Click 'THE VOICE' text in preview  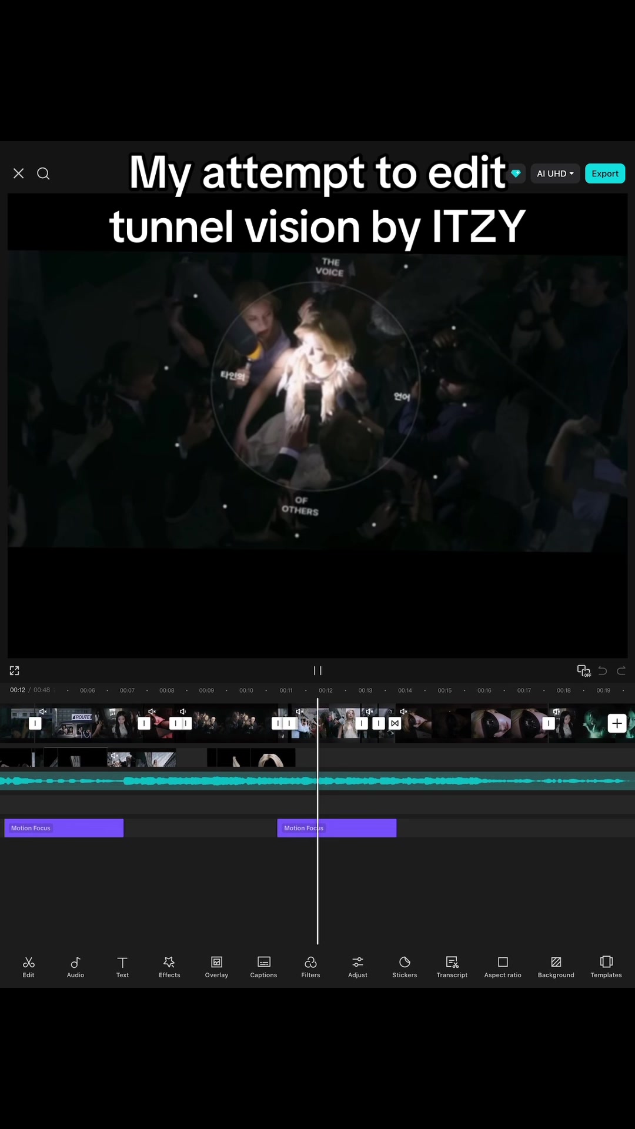[x=329, y=267]
